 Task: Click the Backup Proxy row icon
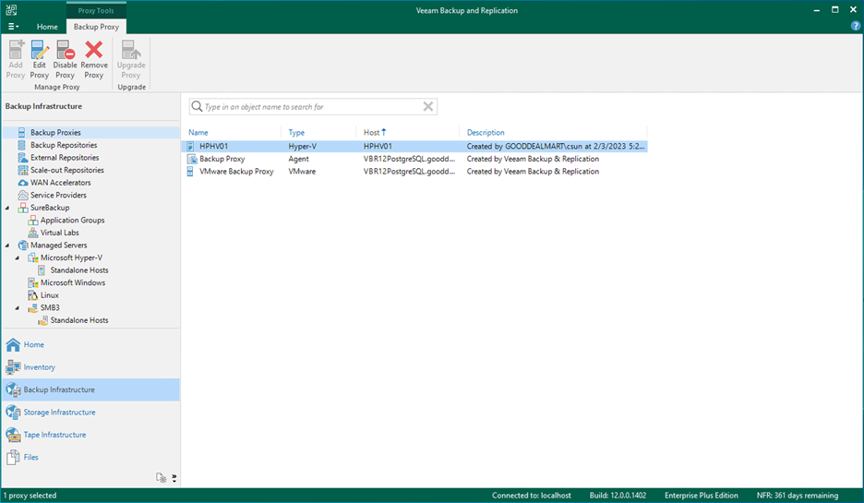tap(192, 159)
